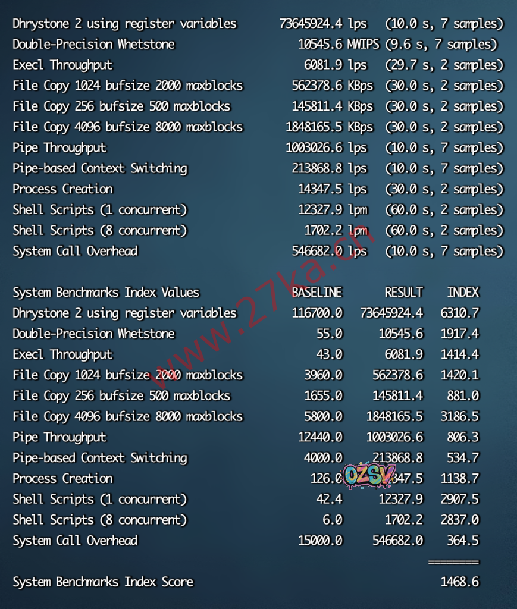Click the BASELINE column header
517x609 pixels.
pos(317,292)
